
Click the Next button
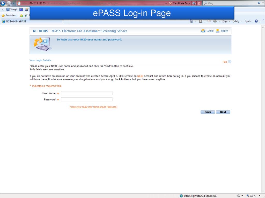coord(223,112)
